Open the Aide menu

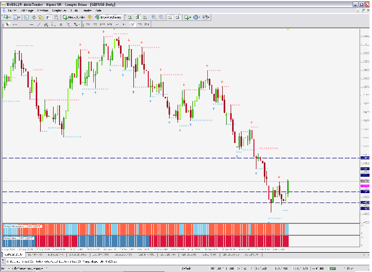pyautogui.click(x=99, y=10)
